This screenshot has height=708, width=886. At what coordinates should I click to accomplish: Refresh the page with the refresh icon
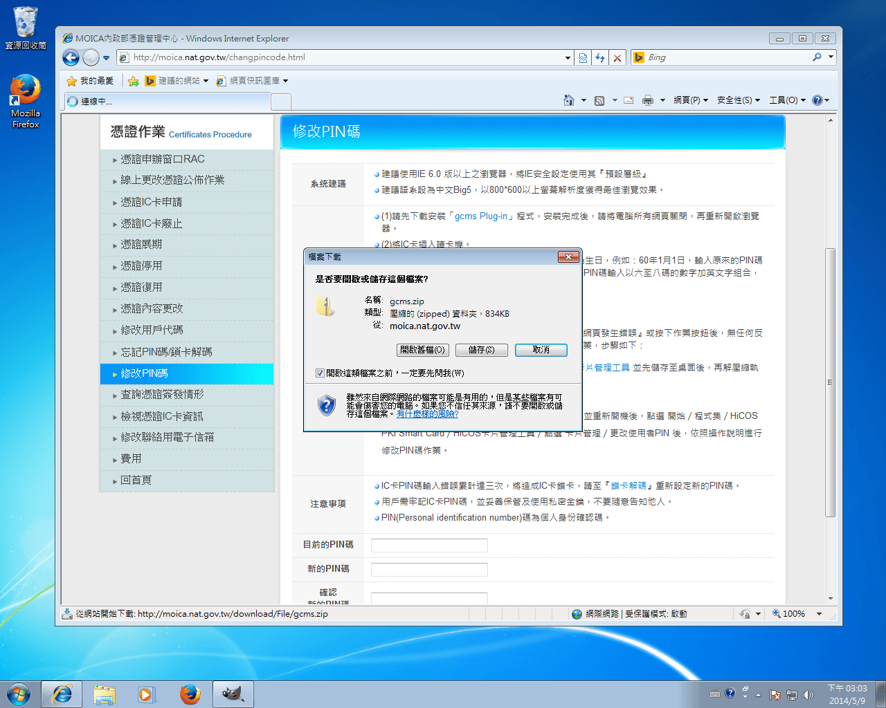[599, 57]
